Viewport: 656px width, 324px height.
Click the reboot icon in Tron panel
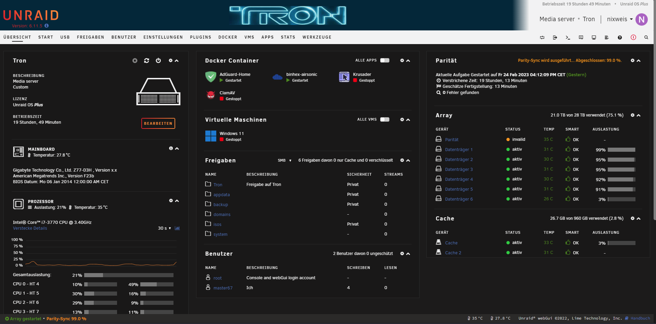tap(146, 60)
